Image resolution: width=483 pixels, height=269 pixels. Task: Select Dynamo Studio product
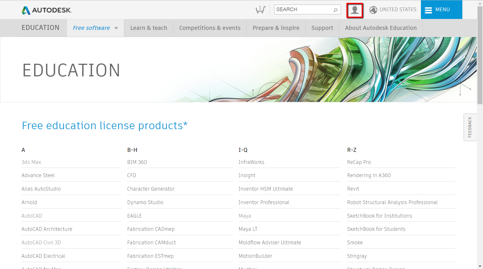coord(145,202)
